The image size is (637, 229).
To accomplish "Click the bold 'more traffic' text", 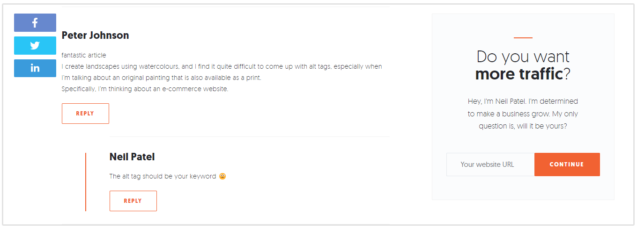I will (x=519, y=74).
